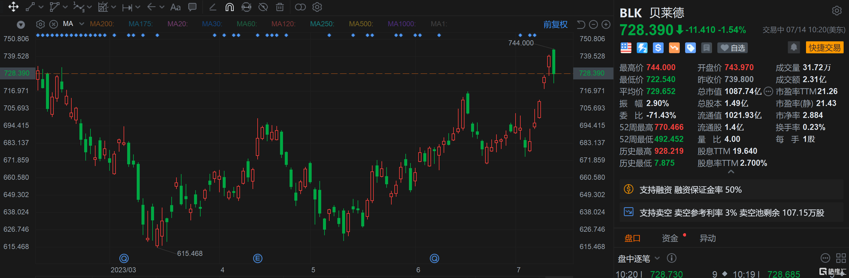Add a comment bubble annotation
The image size is (849, 278).
pyautogui.click(x=192, y=7)
